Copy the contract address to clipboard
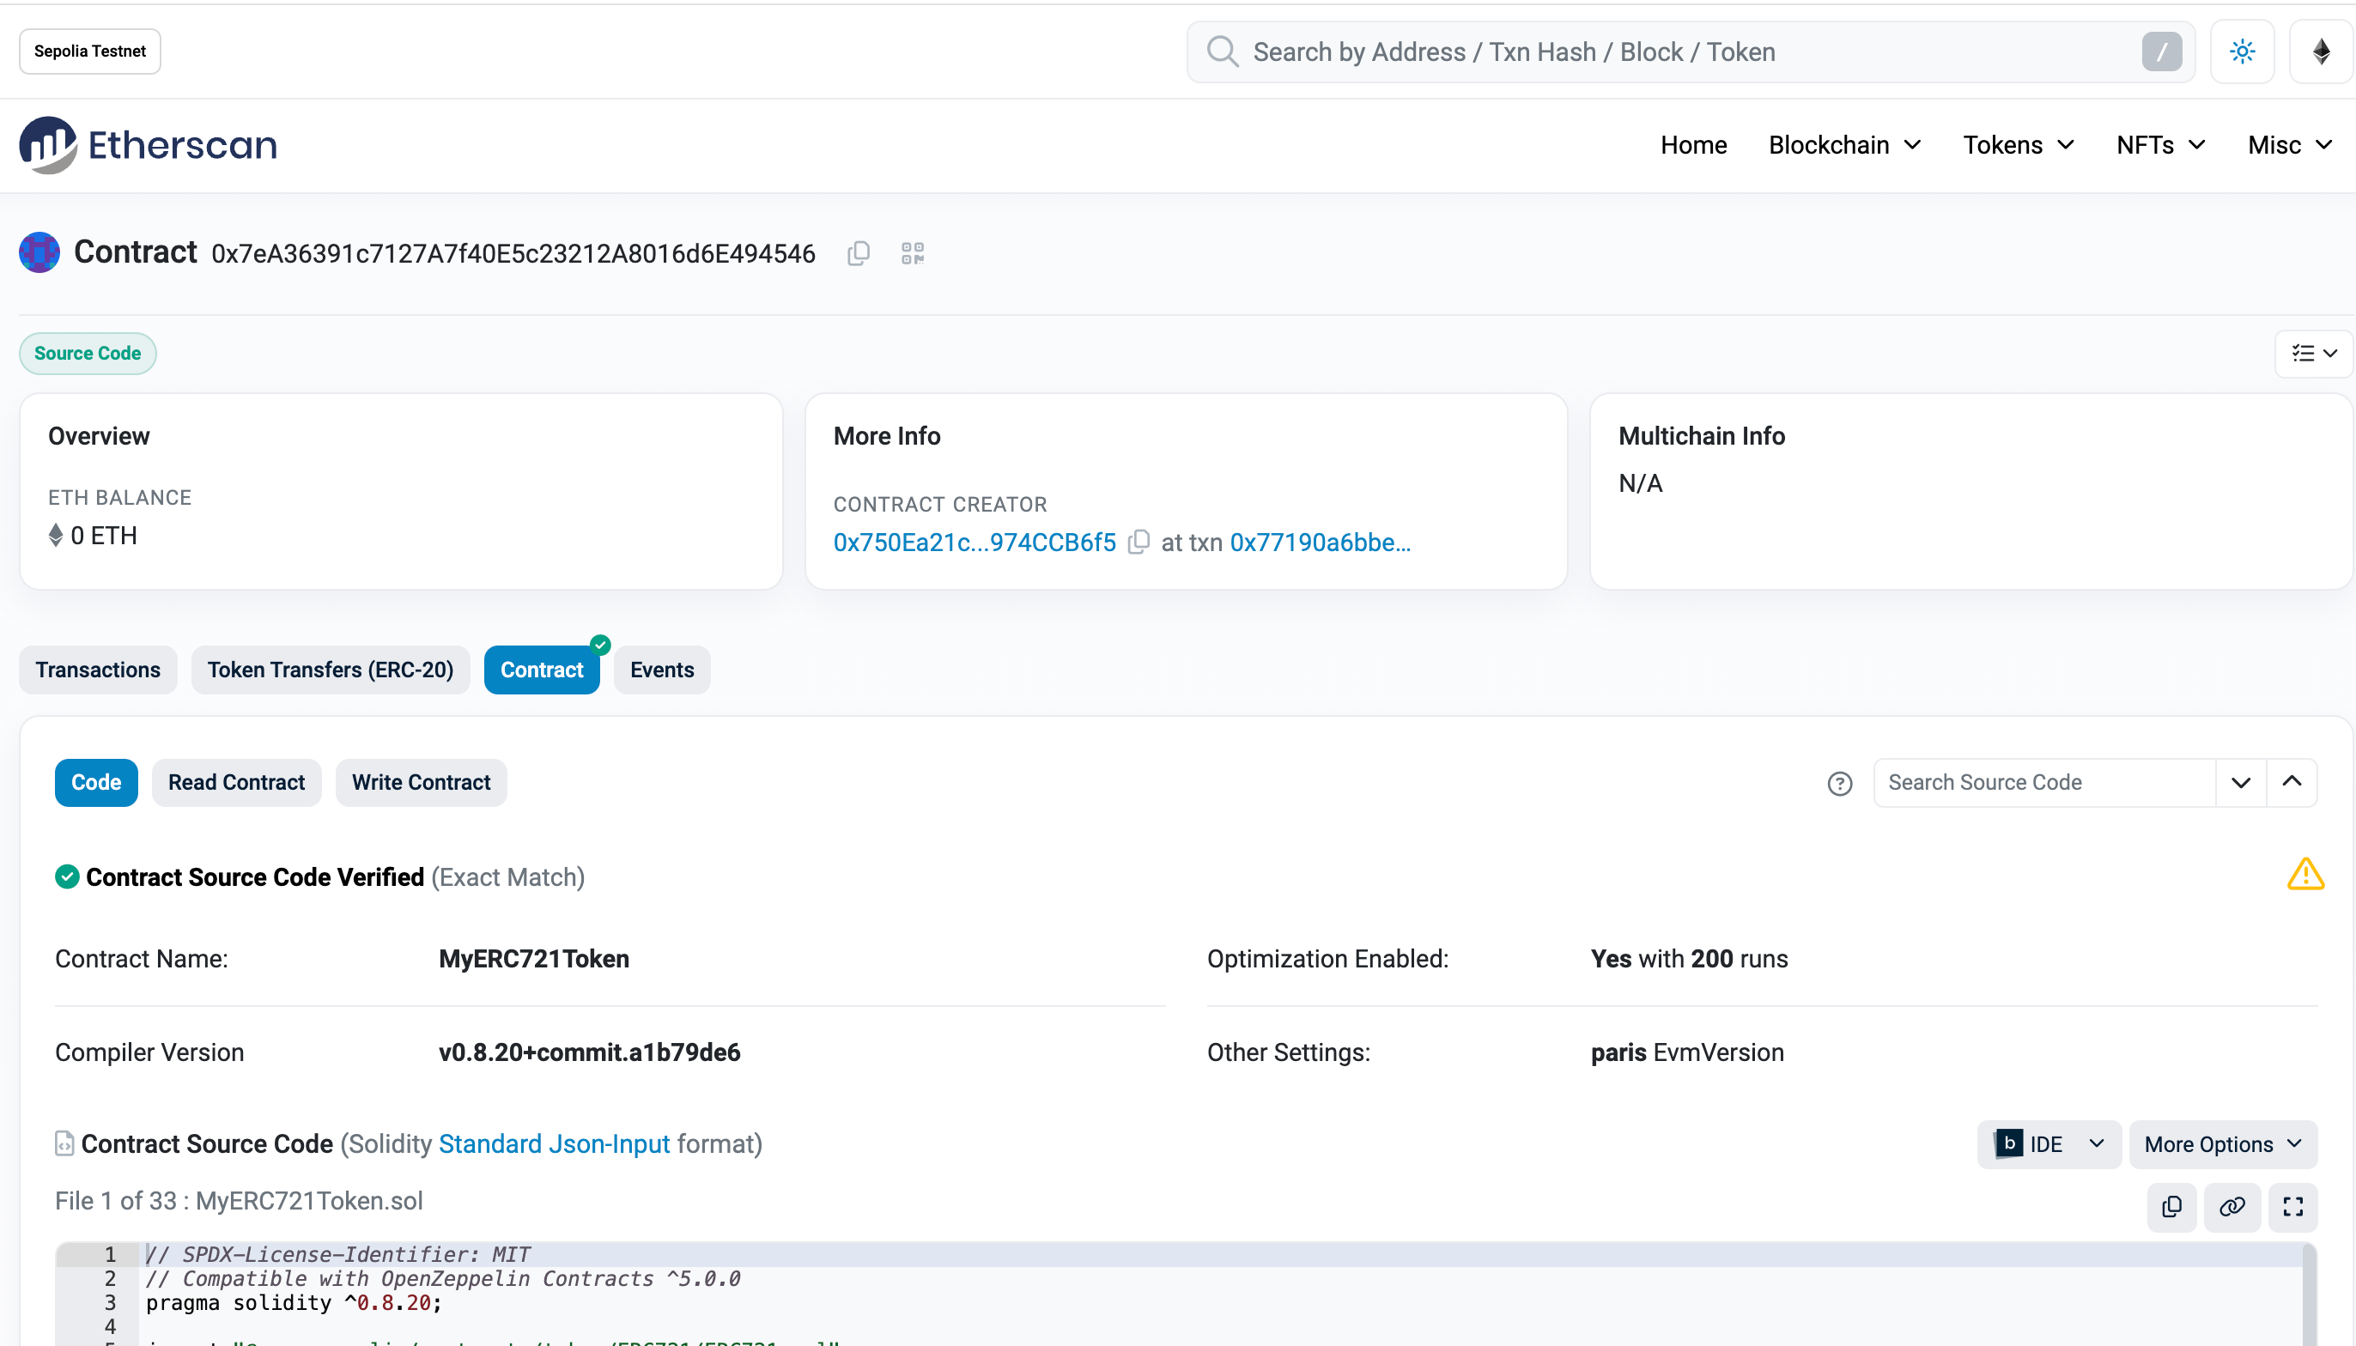 [x=858, y=253]
